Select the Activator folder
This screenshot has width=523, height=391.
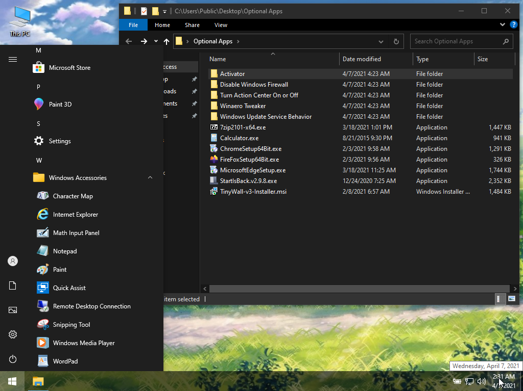click(360, 73)
